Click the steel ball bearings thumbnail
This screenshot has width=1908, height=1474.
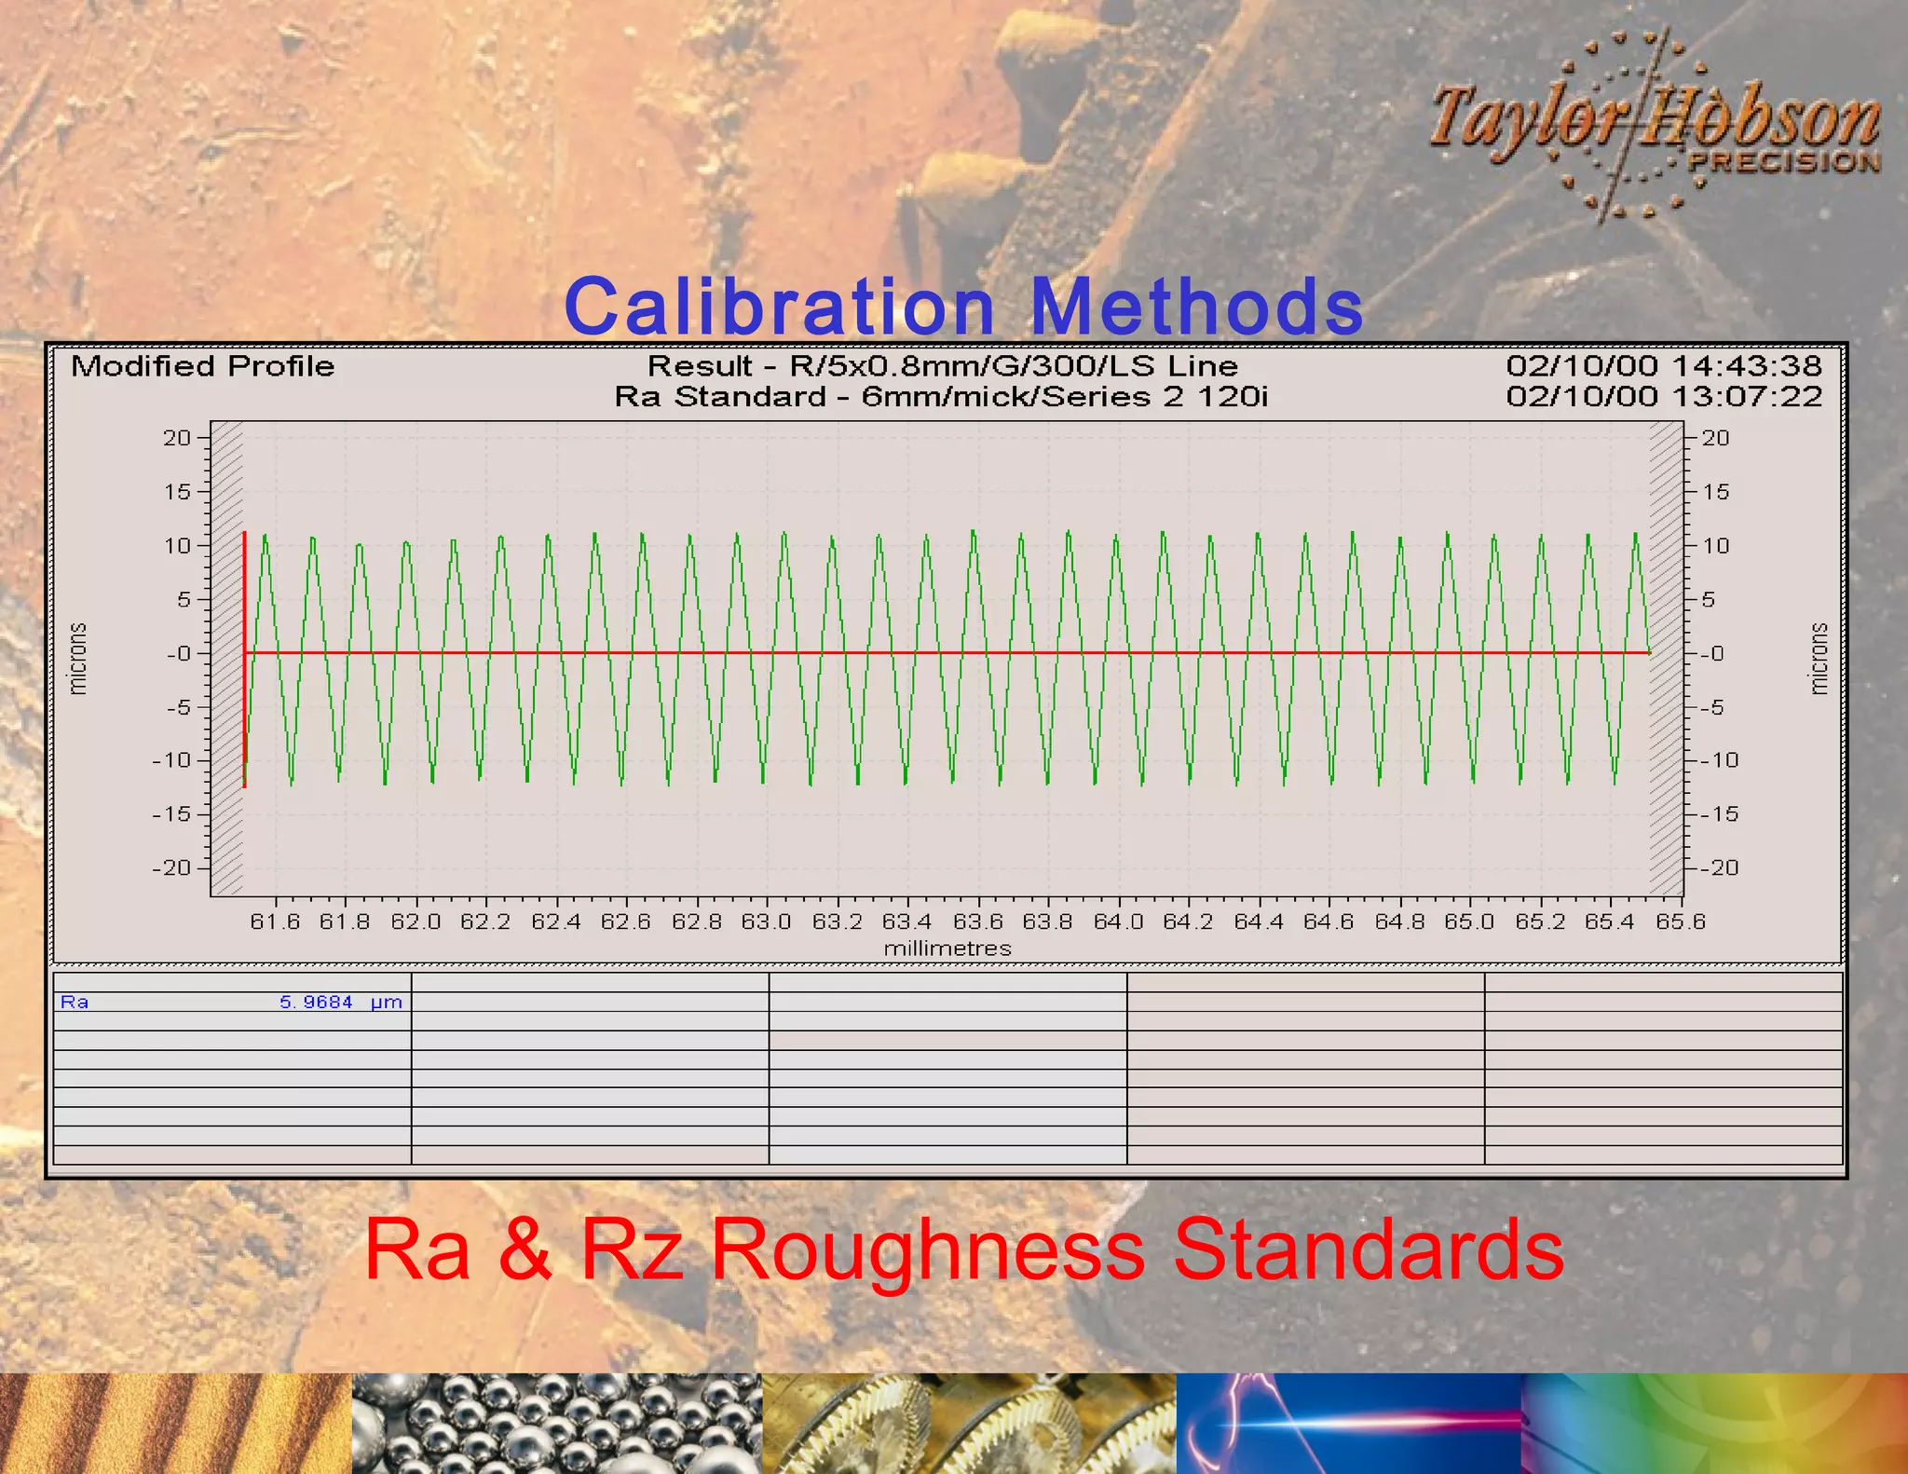(557, 1424)
